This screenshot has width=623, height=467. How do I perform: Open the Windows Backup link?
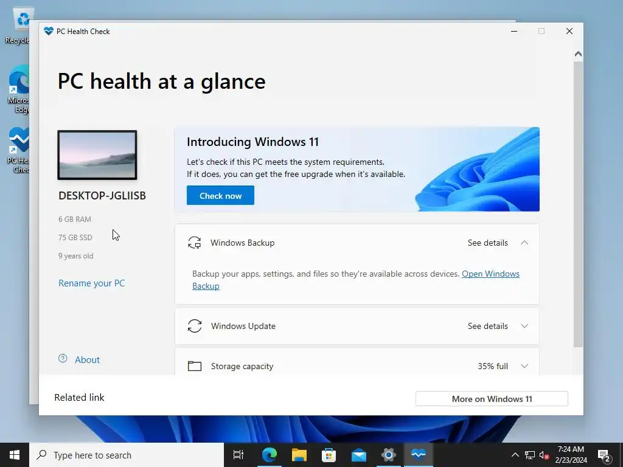click(490, 274)
